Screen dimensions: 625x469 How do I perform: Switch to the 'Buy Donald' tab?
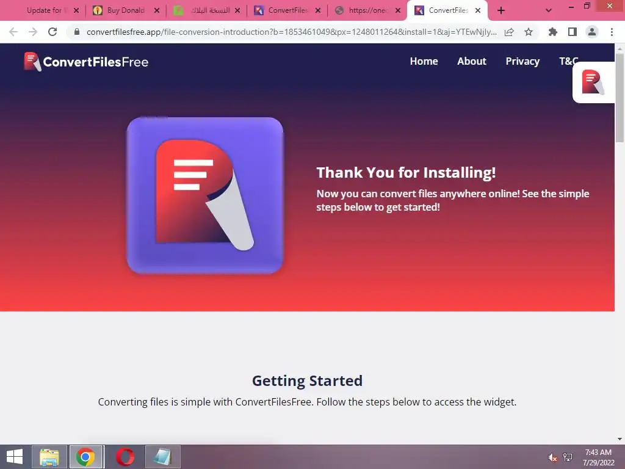[126, 10]
